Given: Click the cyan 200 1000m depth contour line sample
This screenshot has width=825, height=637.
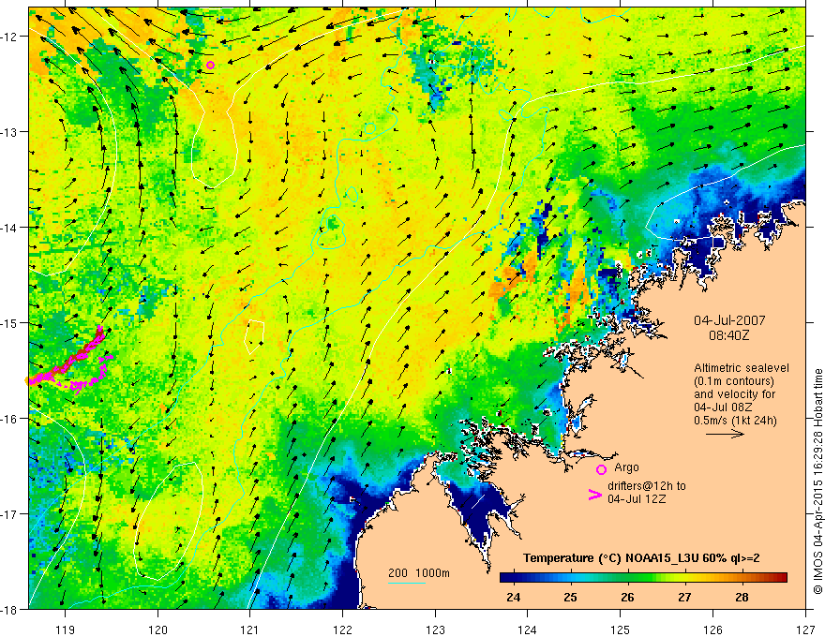Looking at the screenshot, I should coord(406,583).
